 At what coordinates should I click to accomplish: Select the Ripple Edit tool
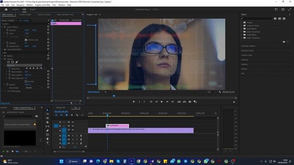47,118
